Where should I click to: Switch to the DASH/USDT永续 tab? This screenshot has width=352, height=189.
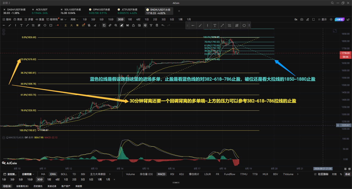pos(14,11)
